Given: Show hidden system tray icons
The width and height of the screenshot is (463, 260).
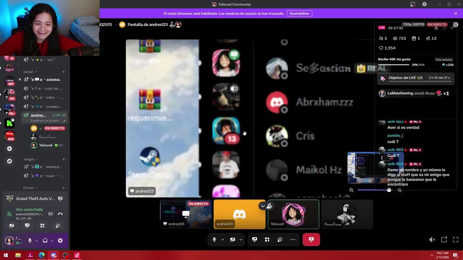Looking at the screenshot, I should (432, 255).
